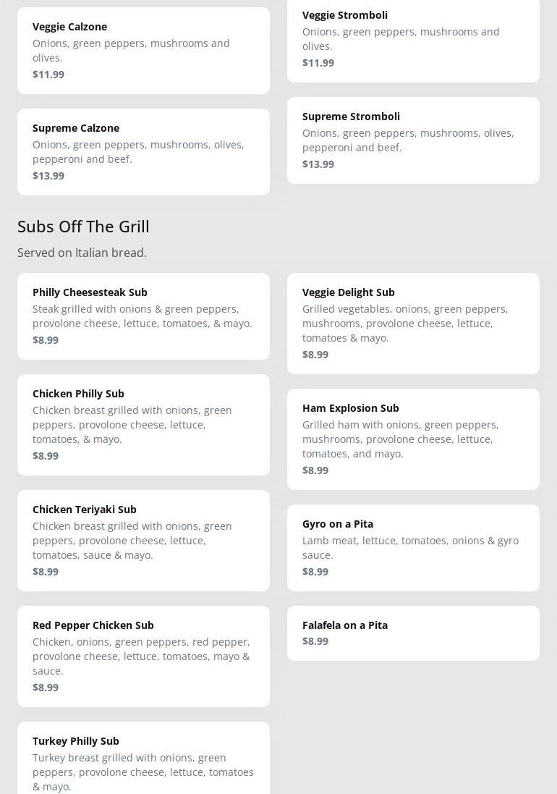Click the $11.99 price under Veggie Stromboli
The width and height of the screenshot is (557, 794).
point(318,63)
